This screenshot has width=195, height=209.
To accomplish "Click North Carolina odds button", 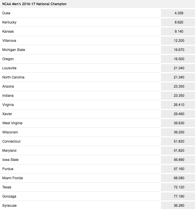I will (178, 77).
